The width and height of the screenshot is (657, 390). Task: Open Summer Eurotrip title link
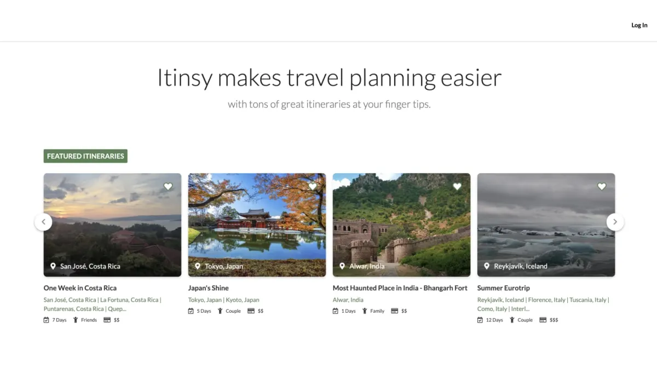503,288
